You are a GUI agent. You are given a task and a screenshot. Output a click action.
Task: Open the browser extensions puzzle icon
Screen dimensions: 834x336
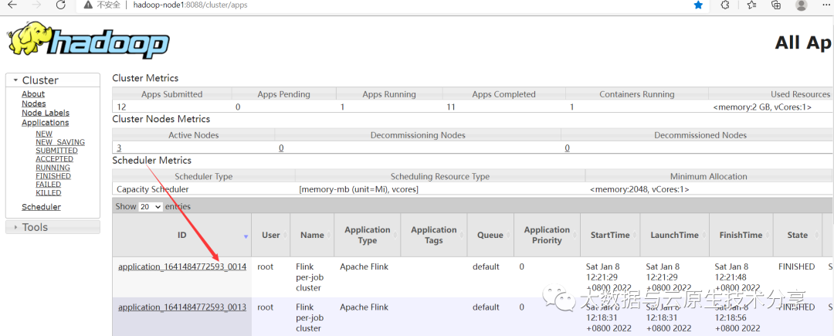point(725,5)
